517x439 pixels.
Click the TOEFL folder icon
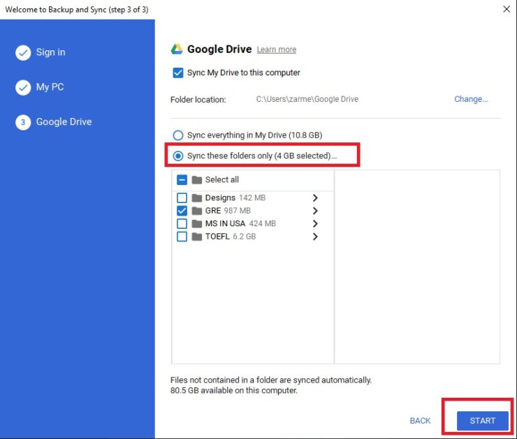point(197,237)
